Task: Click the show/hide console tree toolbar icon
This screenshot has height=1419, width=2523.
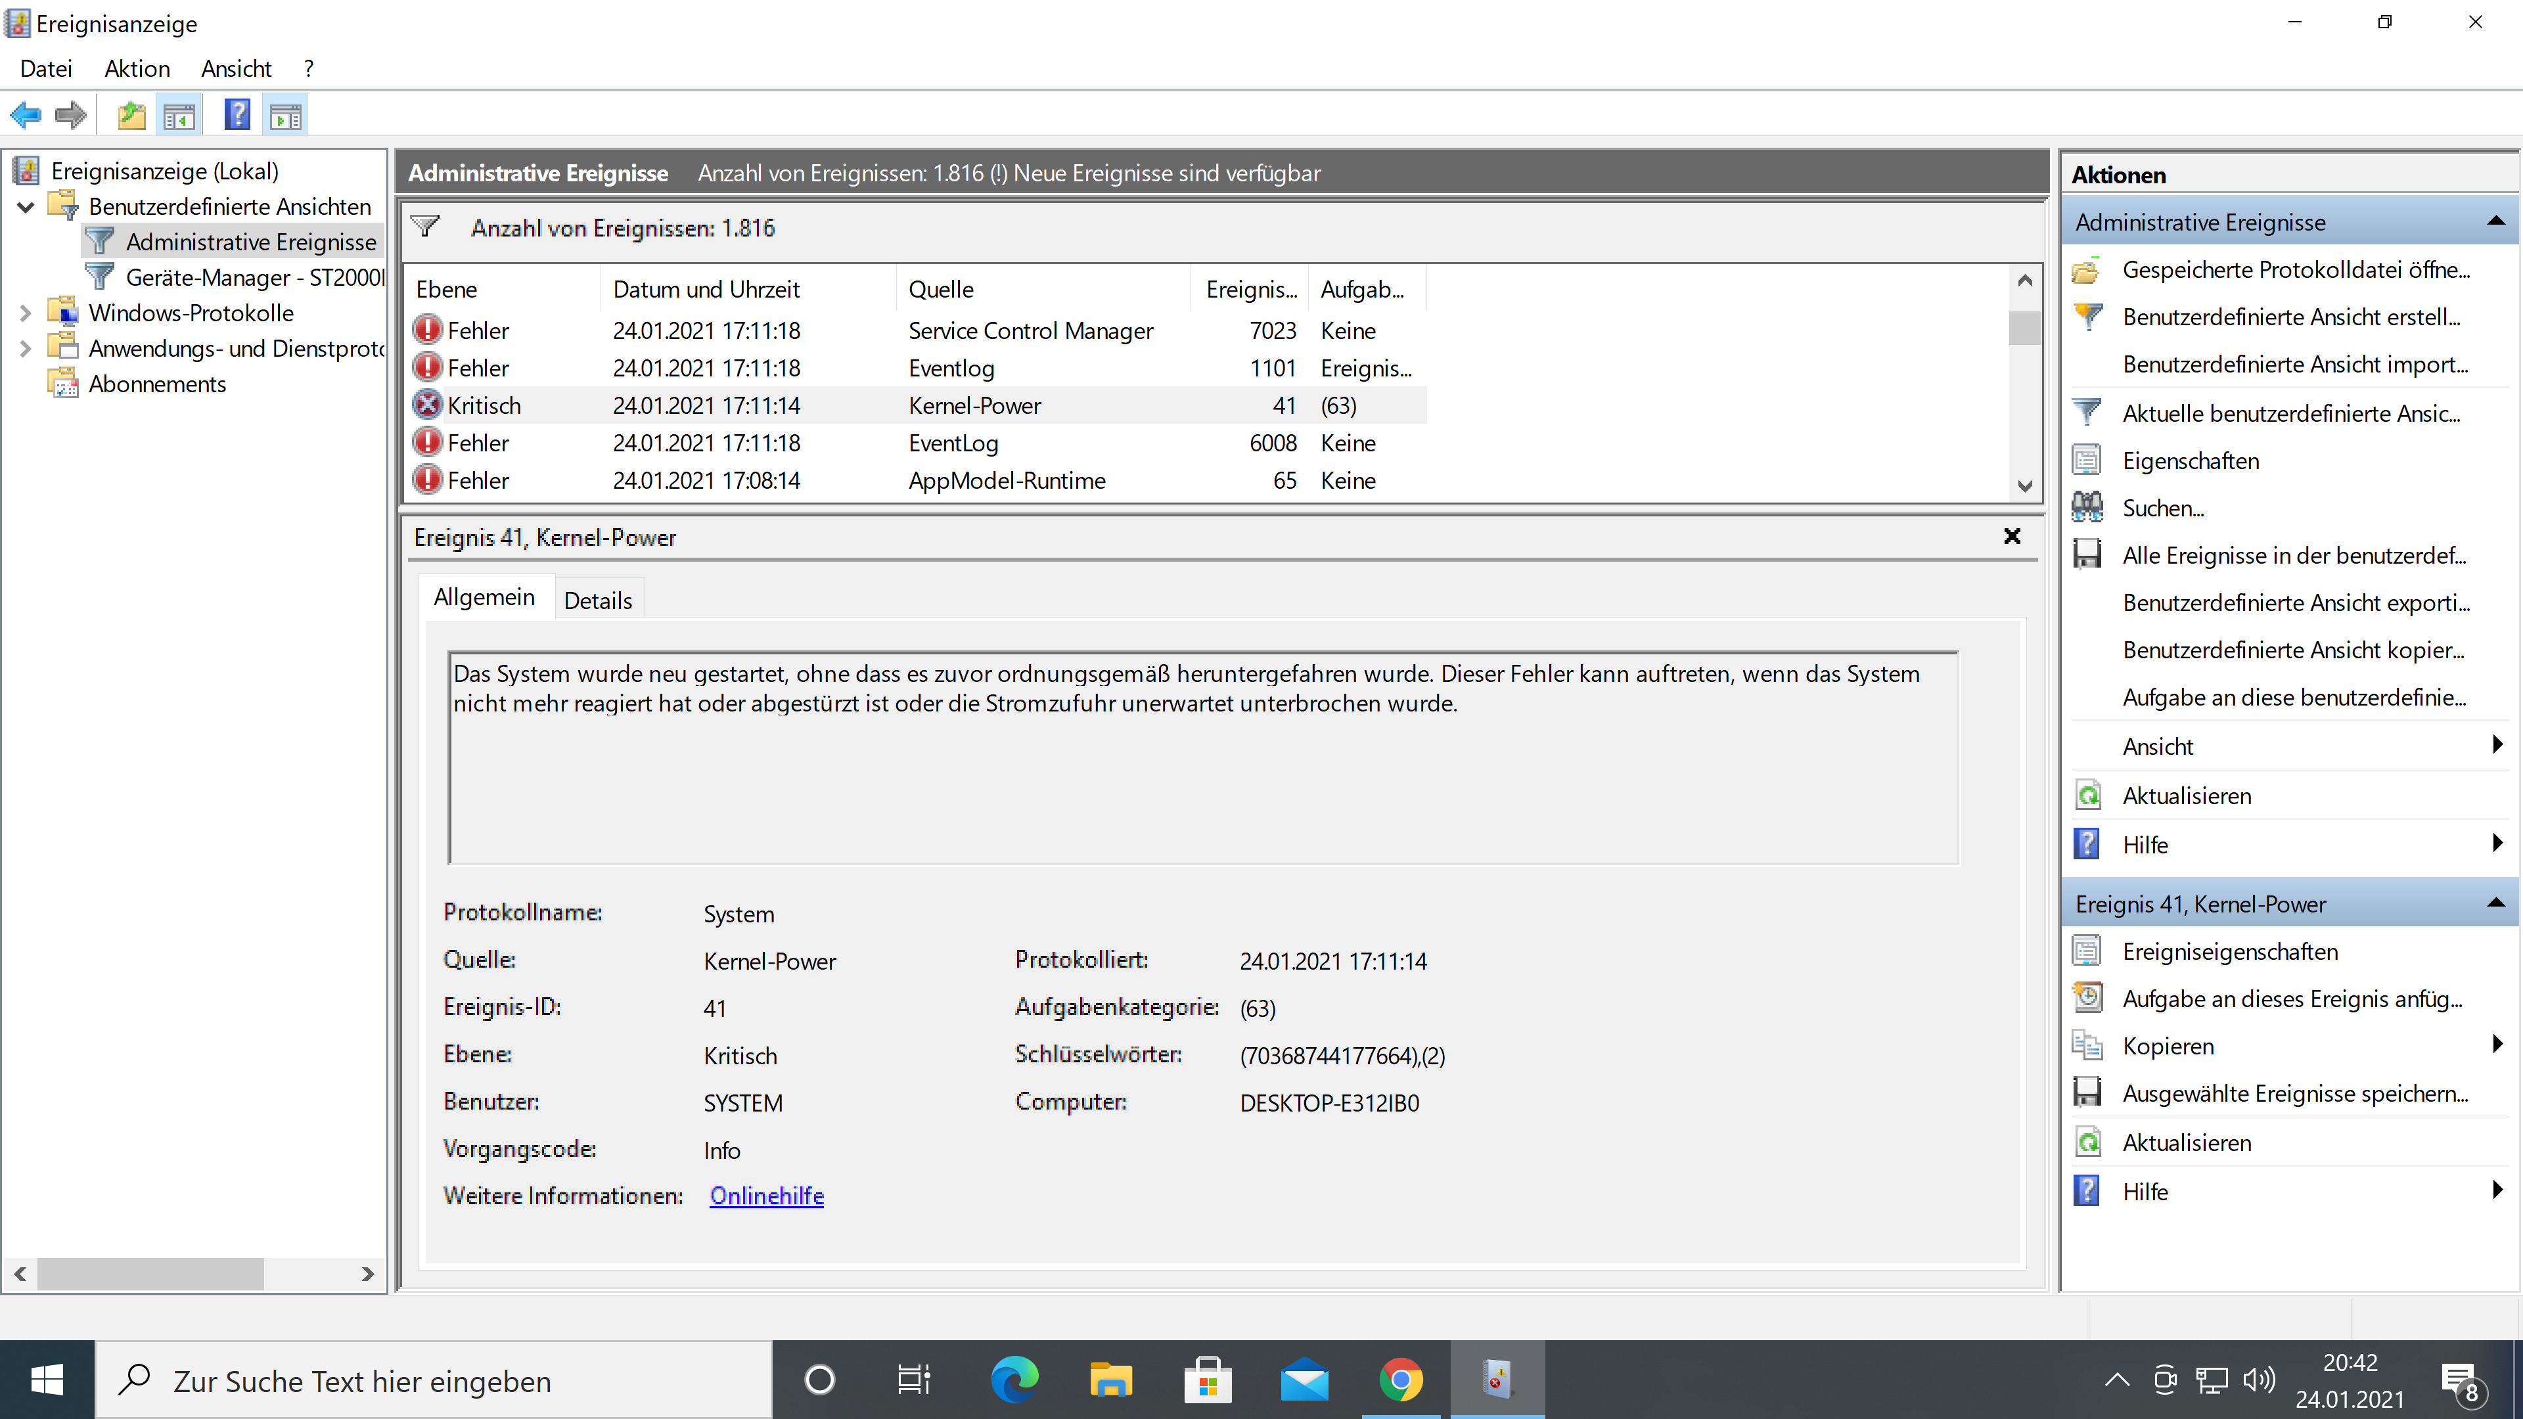Action: (x=178, y=116)
